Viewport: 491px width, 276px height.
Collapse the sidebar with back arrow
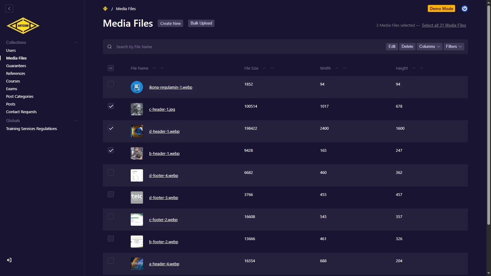(9, 9)
